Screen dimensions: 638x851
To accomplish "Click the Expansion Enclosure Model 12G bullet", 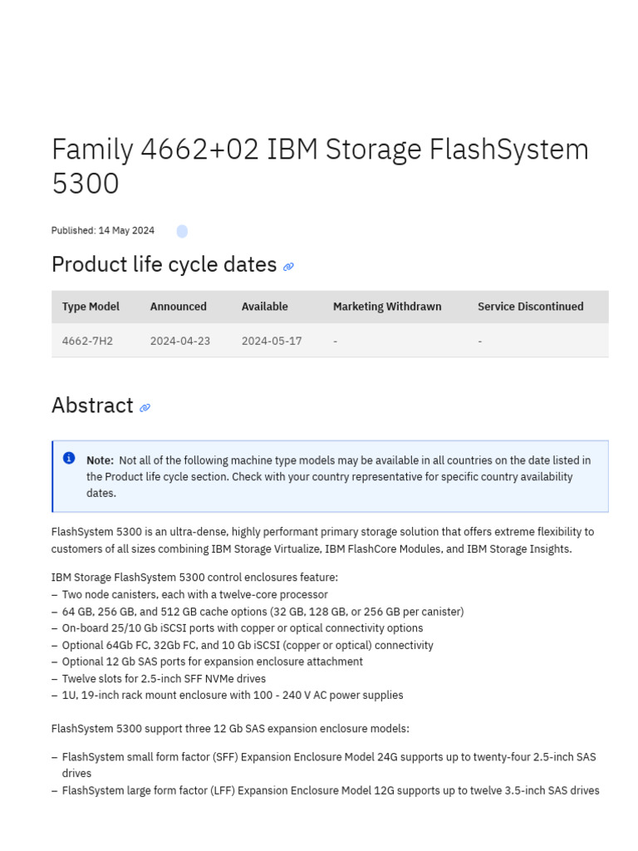I will point(330,791).
